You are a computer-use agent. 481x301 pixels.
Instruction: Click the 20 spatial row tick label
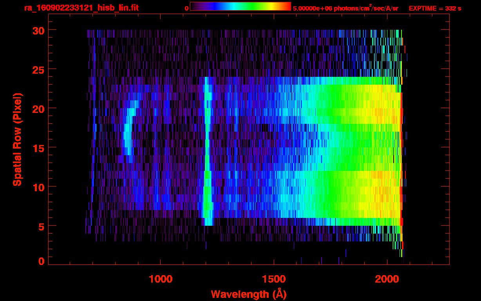click(x=38, y=109)
